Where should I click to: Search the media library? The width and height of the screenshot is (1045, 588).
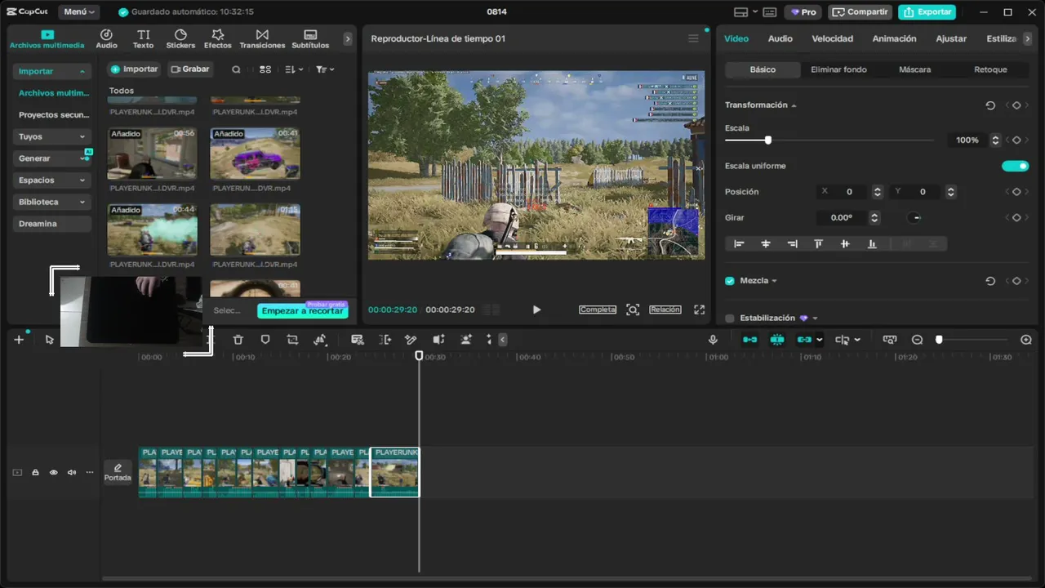[236, 69]
